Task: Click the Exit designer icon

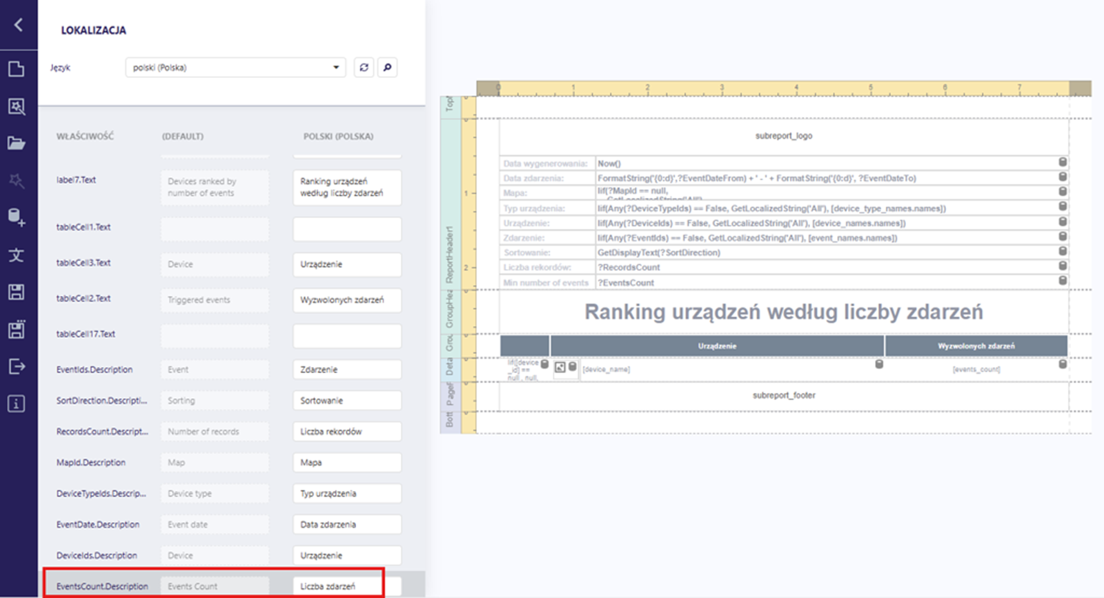Action: (x=17, y=366)
